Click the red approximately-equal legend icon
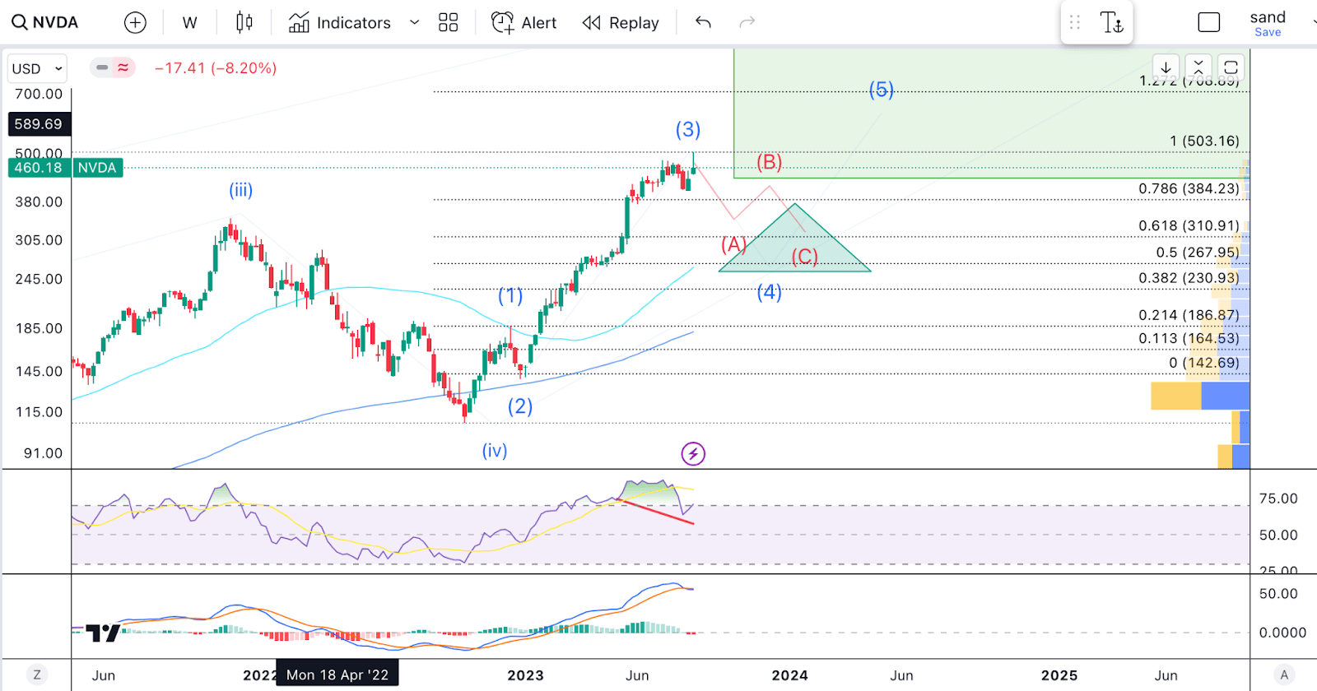Screen dimensions: 1317x691 pyautogui.click(x=123, y=67)
